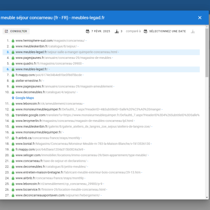
Task: Open the fr.airbnb.ca concarneau-france stays link
Action: click(x=47, y=138)
